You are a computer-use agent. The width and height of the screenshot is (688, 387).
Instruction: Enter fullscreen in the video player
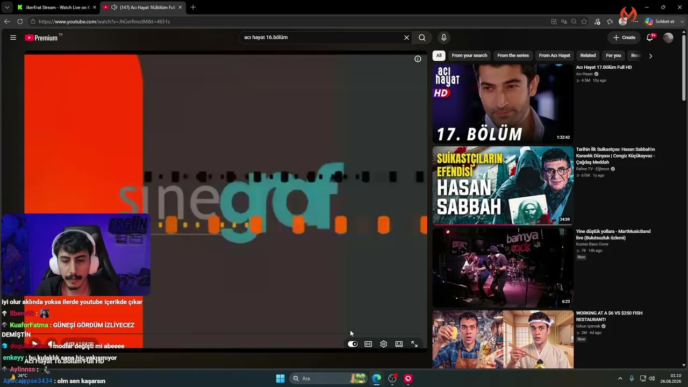coord(414,344)
